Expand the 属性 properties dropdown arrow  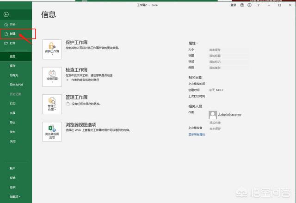197,43
